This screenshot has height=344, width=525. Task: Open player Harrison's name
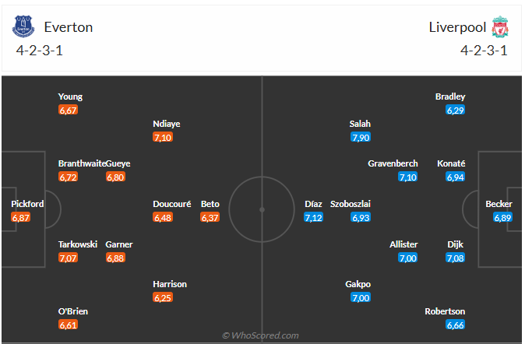(170, 284)
